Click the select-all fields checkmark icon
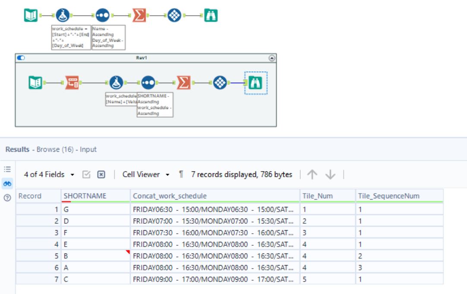The width and height of the screenshot is (467, 294). coord(86,174)
